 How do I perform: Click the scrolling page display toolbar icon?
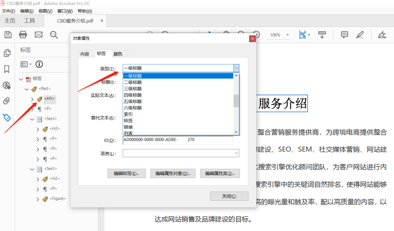point(322,34)
